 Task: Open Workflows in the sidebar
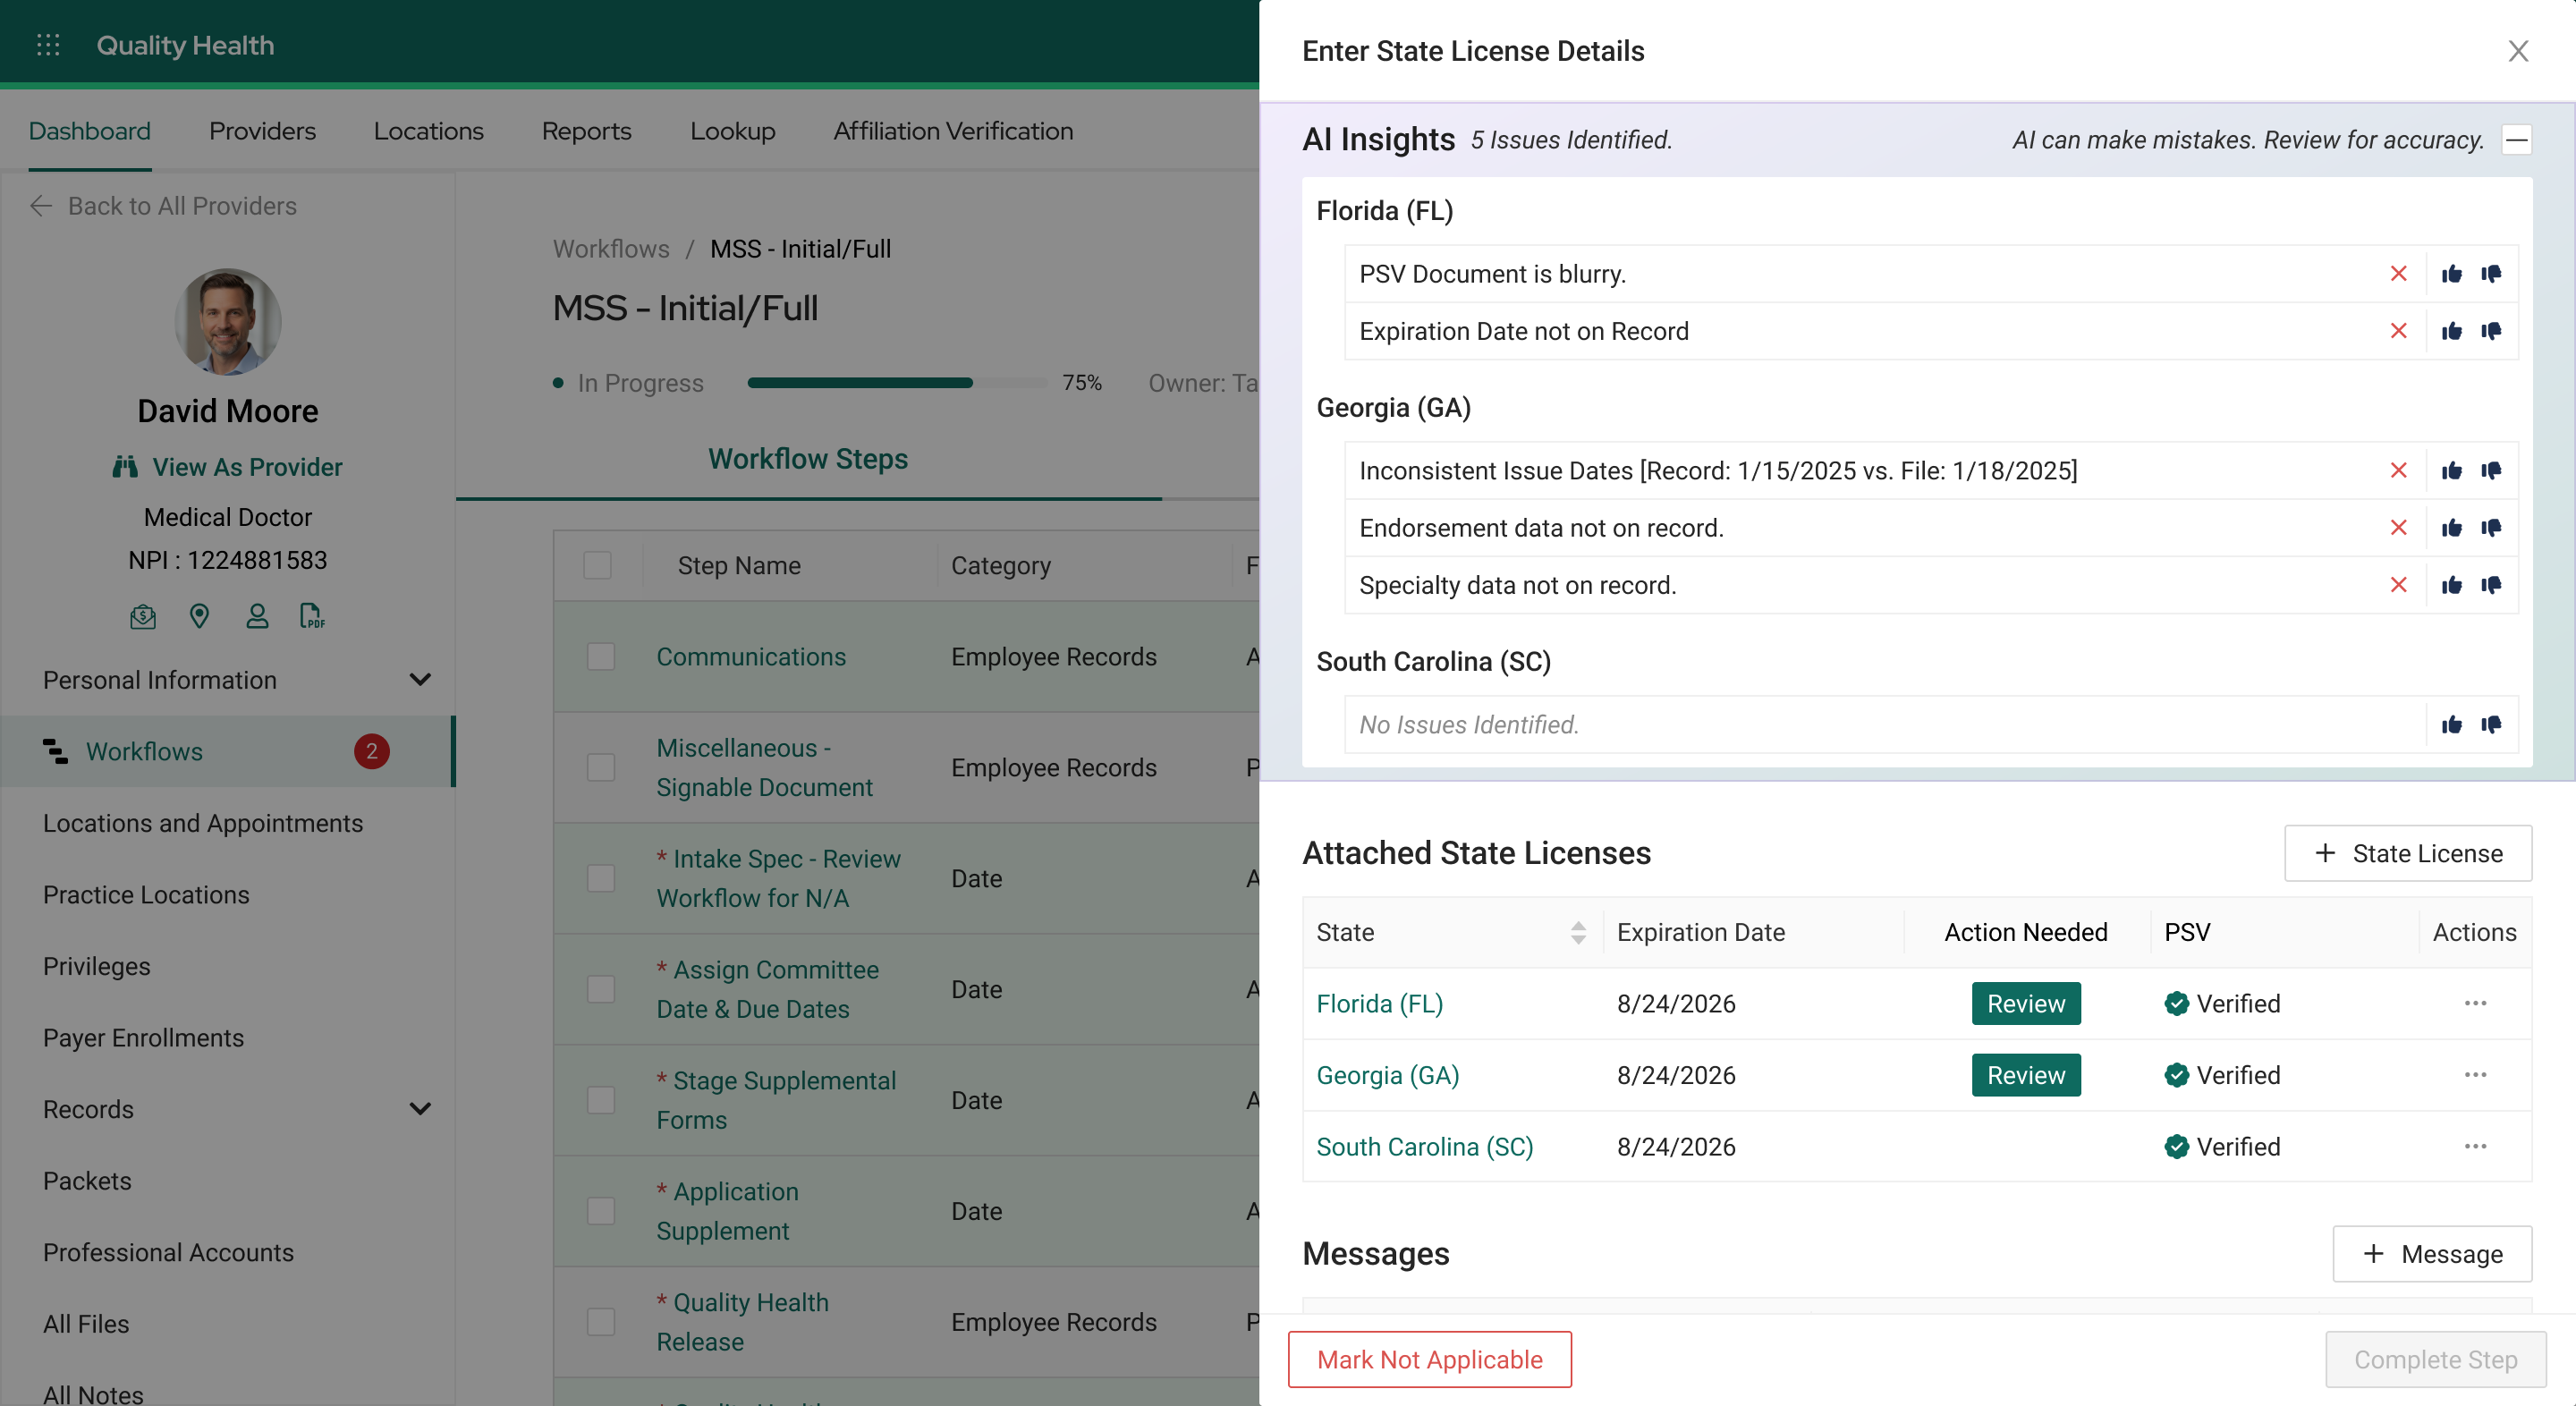pos(227,751)
